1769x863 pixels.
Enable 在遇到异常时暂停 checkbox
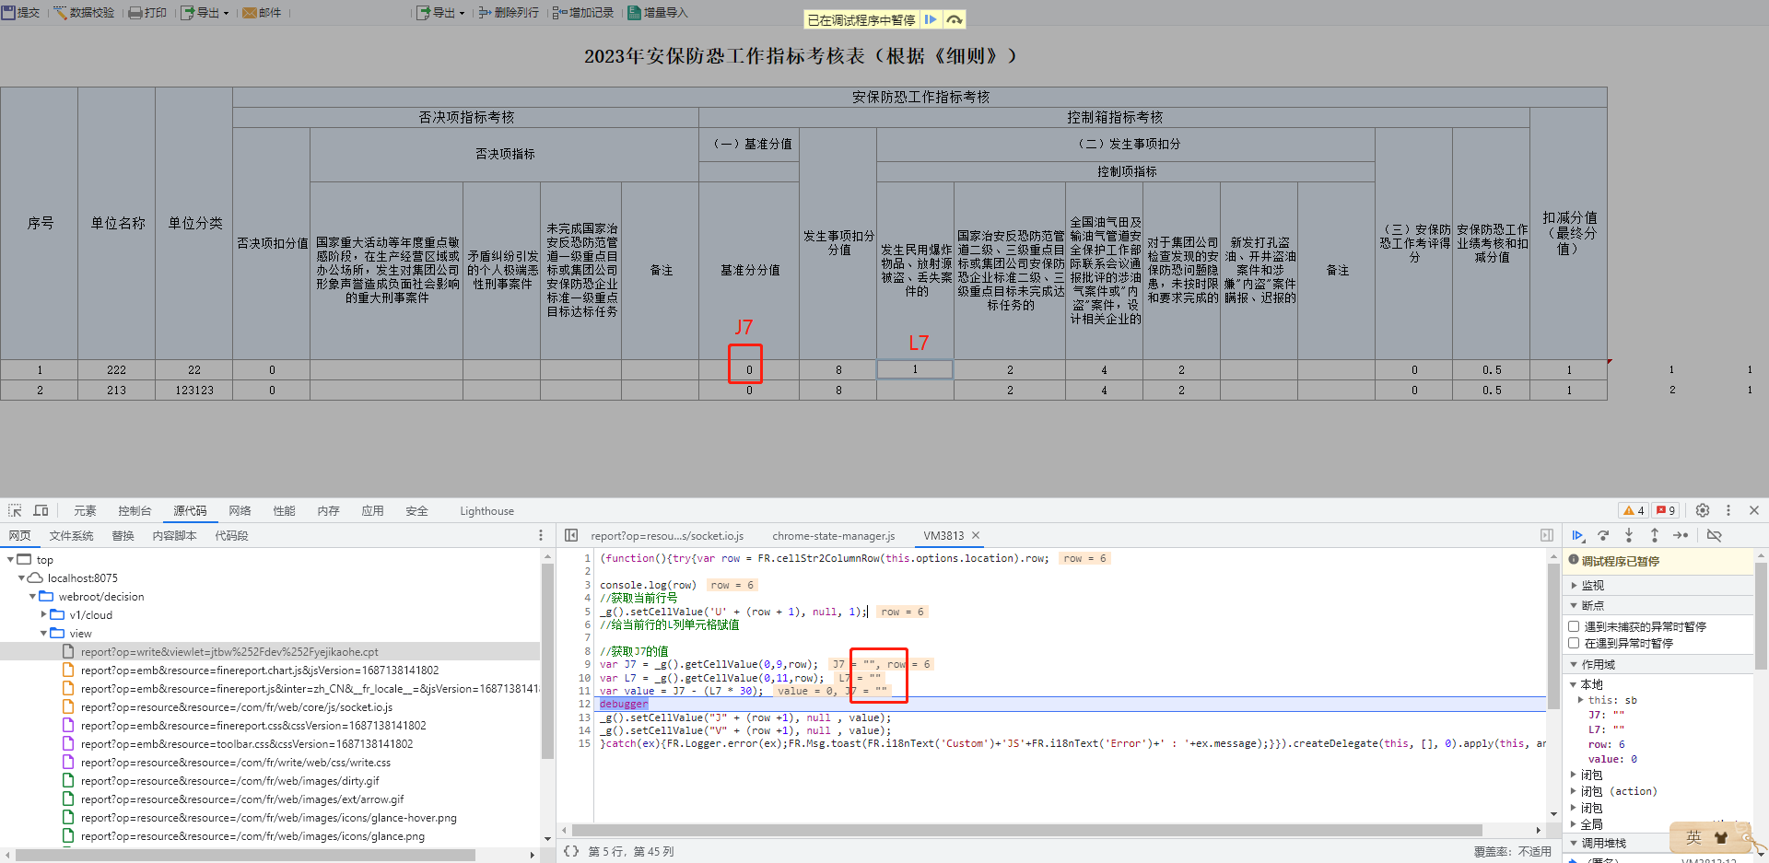1574,643
